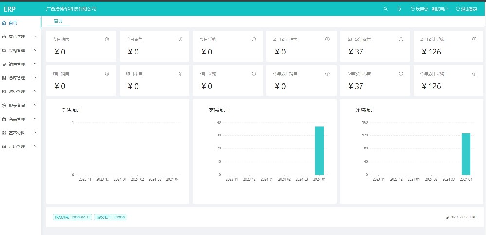Click the 财务管理 icon in the sidebar
Image resolution: width=486 pixels, height=235 pixels.
coord(4,91)
